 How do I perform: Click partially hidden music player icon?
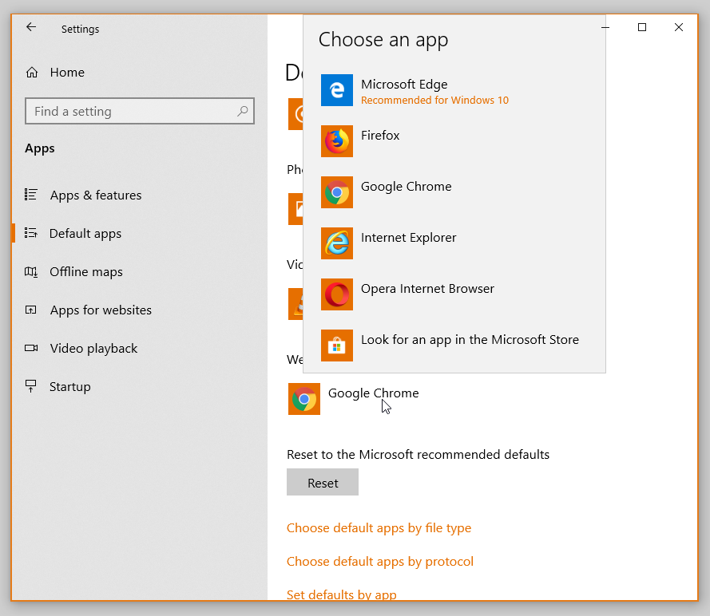(296, 114)
